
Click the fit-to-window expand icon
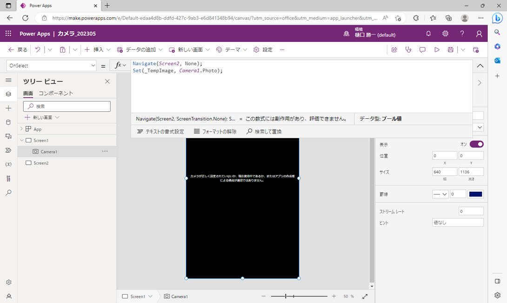[x=365, y=296]
